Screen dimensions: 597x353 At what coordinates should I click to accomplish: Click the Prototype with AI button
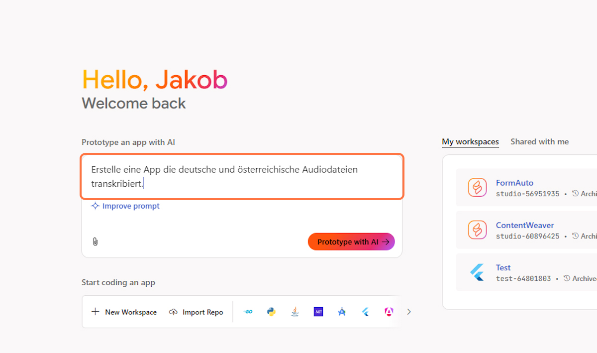(x=351, y=241)
